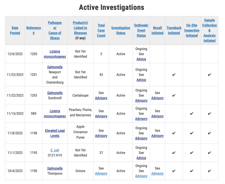Screen dimensions: 225x184
Task: Sort by On-Site Inspection Initiated header
Action: (x=192, y=30)
